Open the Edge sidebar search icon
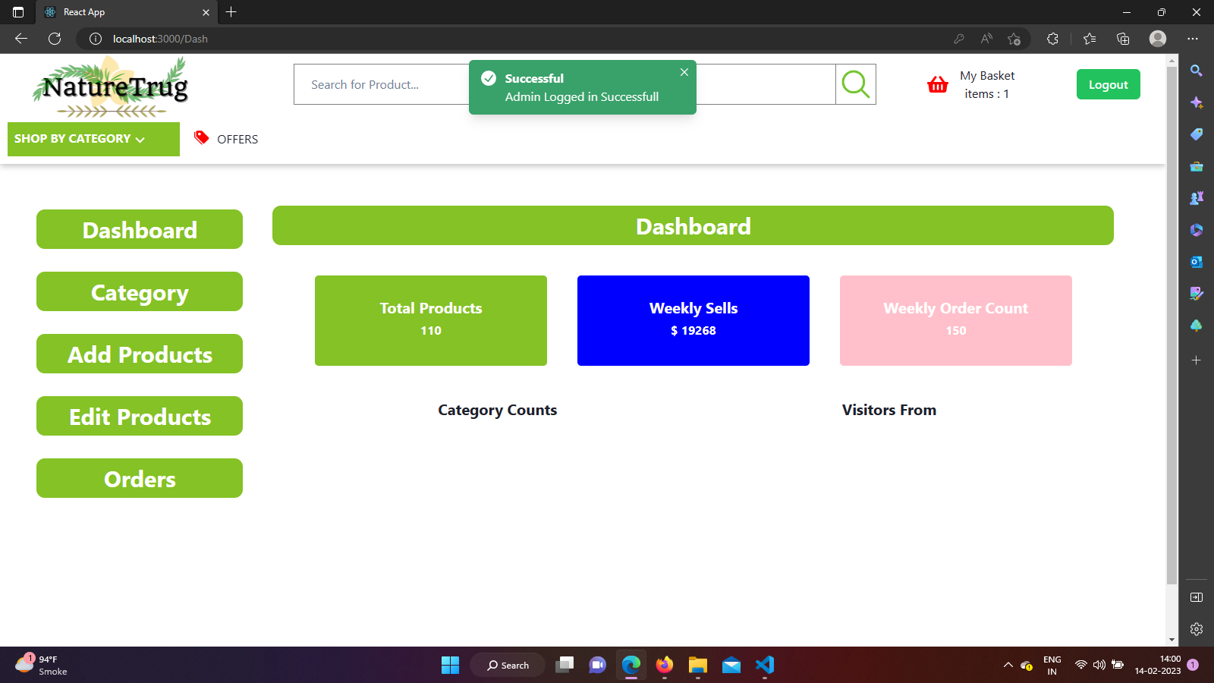 [1197, 71]
